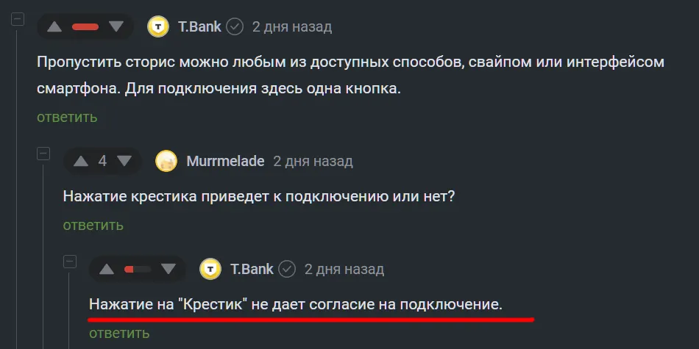This screenshot has height=349, width=699.
Task: Downvote the bottom T.Bank reply about "Крестик"
Action: point(168,269)
